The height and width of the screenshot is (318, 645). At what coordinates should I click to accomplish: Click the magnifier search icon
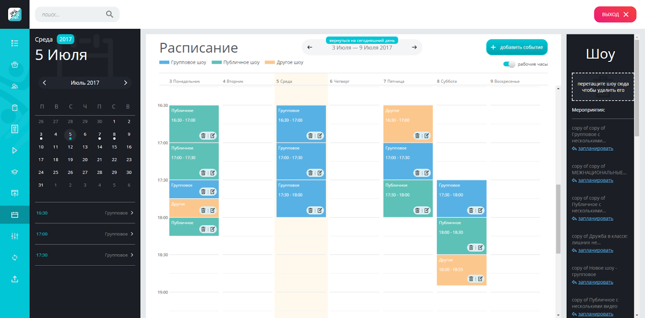point(109,14)
